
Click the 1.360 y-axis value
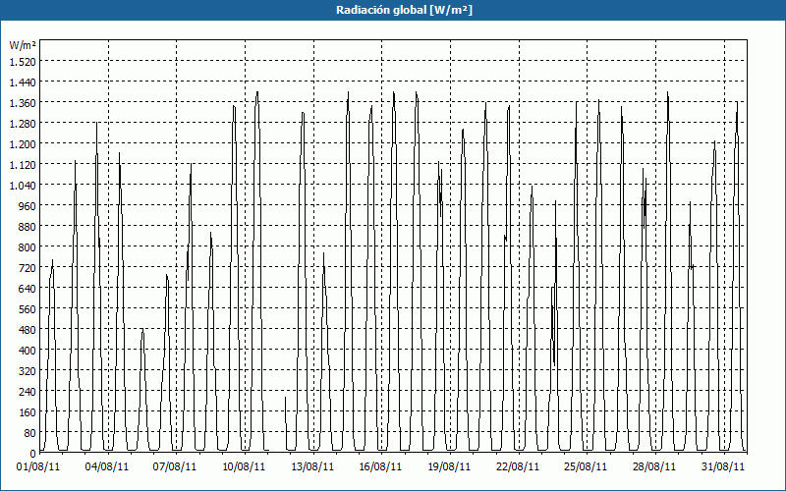click(23, 102)
